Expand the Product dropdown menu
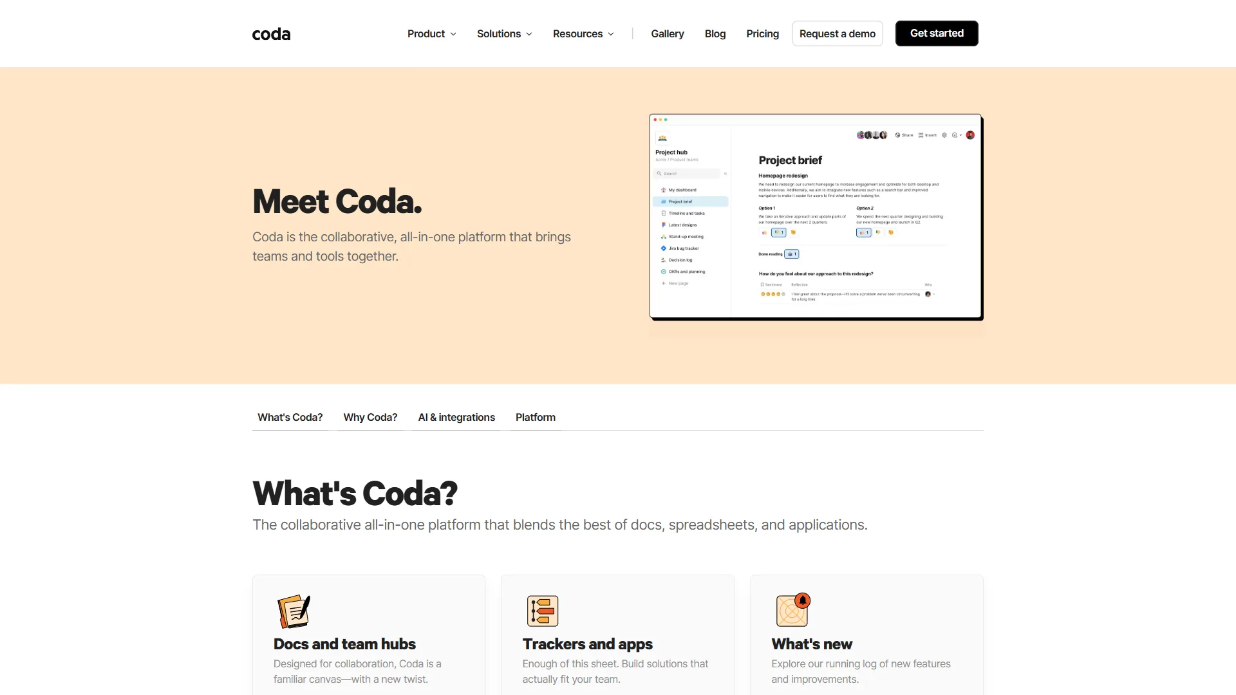1236x695 pixels. coord(431,33)
